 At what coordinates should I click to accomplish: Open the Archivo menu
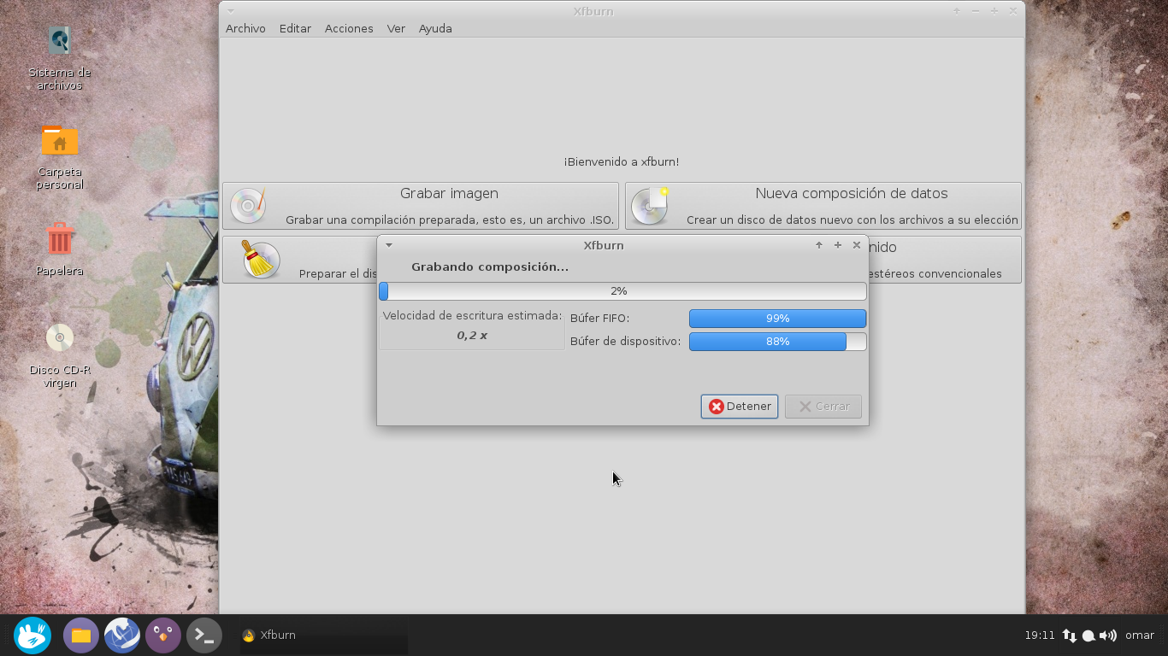[245, 28]
